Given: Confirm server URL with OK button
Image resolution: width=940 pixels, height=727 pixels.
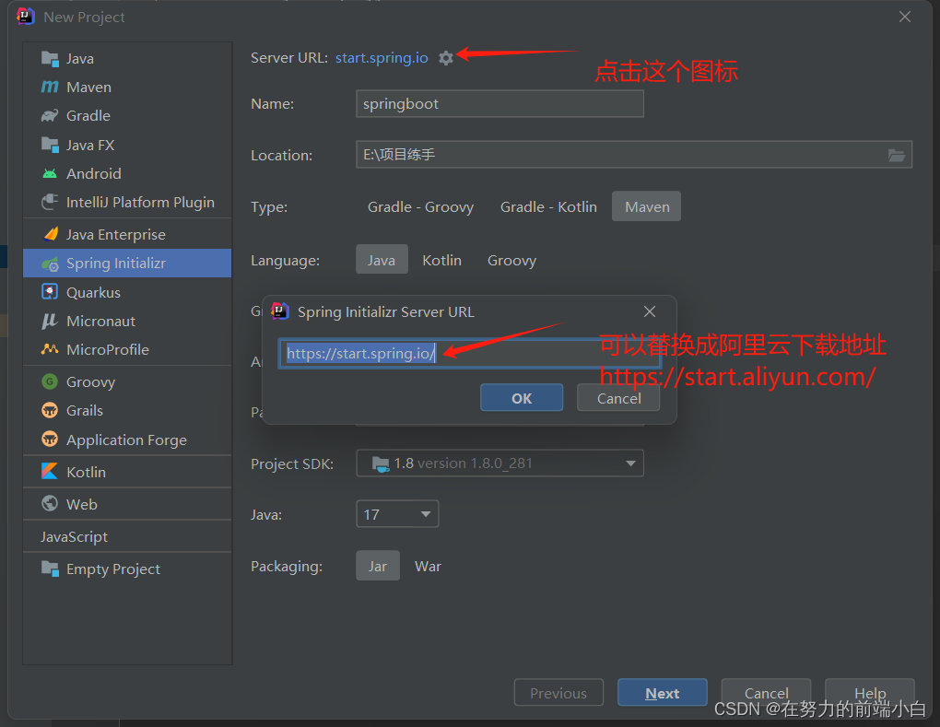Looking at the screenshot, I should click(x=522, y=398).
